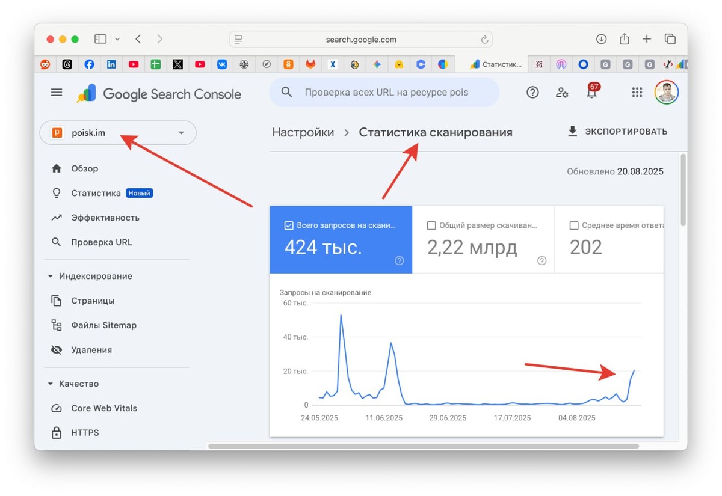Go to Настройки breadcrumb link
This screenshot has height=496, width=722.
303,133
